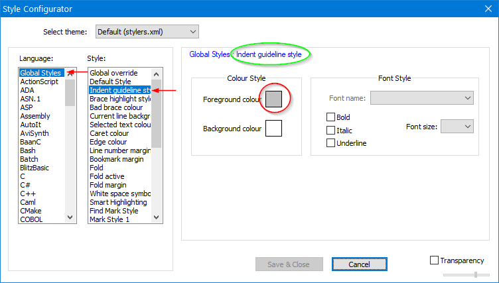Click the Save & Close button
The image size is (499, 283).
click(x=289, y=264)
